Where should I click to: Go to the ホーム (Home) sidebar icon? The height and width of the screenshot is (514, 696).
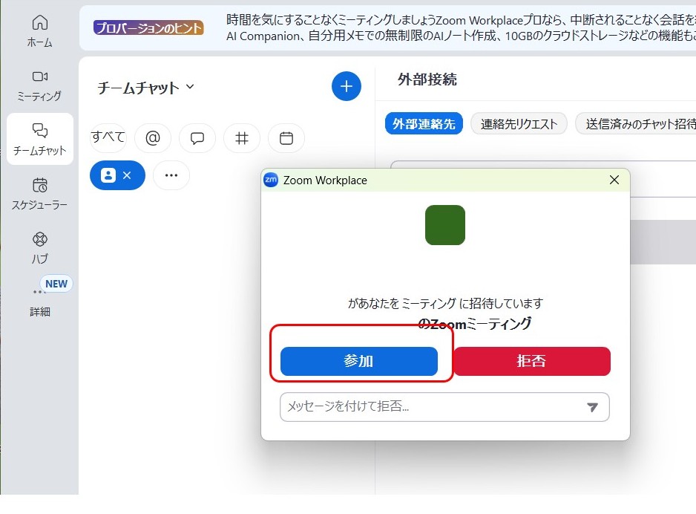(x=39, y=31)
